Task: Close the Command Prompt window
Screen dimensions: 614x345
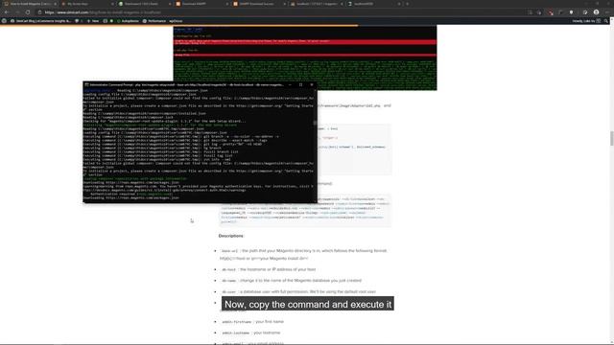Action: click(x=312, y=84)
